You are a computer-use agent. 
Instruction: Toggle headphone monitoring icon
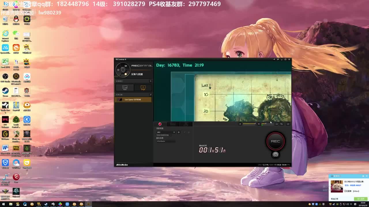click(x=277, y=124)
